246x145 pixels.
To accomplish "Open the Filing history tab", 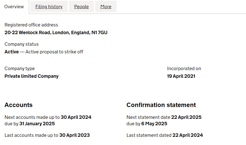I will [49, 7].
